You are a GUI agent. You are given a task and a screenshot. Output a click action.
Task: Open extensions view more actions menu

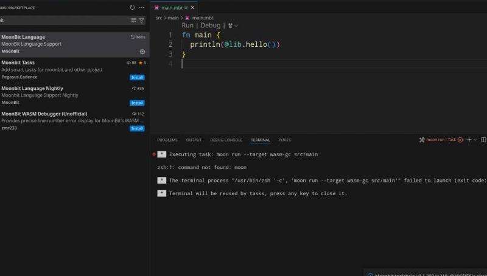coord(142,7)
